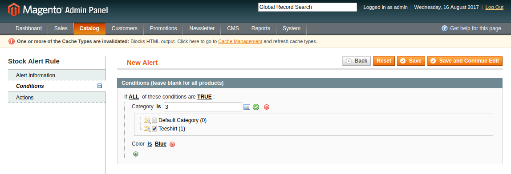This screenshot has height=174, width=511.
Task: Select the Default Category (0) tree label
Action: [182, 120]
